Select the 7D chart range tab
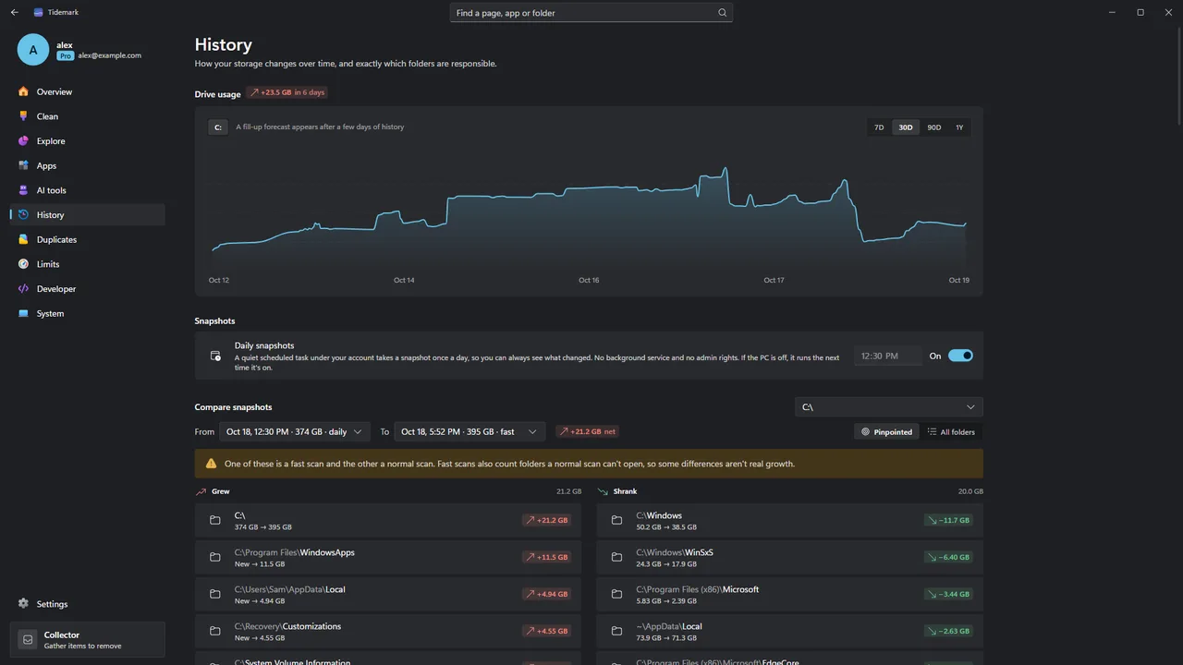The image size is (1183, 665). pos(879,127)
